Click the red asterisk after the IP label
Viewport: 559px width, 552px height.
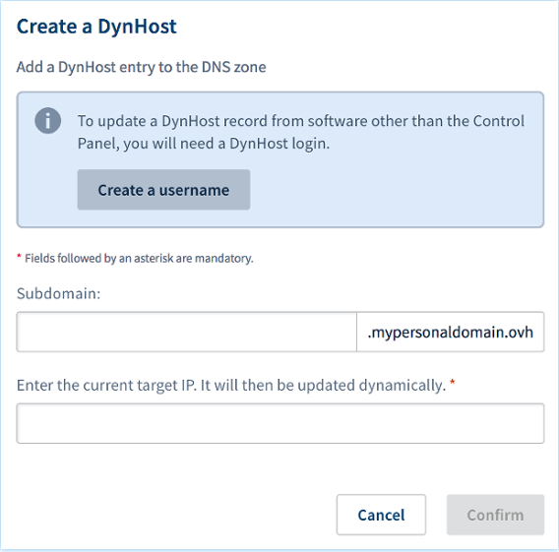[452, 383]
